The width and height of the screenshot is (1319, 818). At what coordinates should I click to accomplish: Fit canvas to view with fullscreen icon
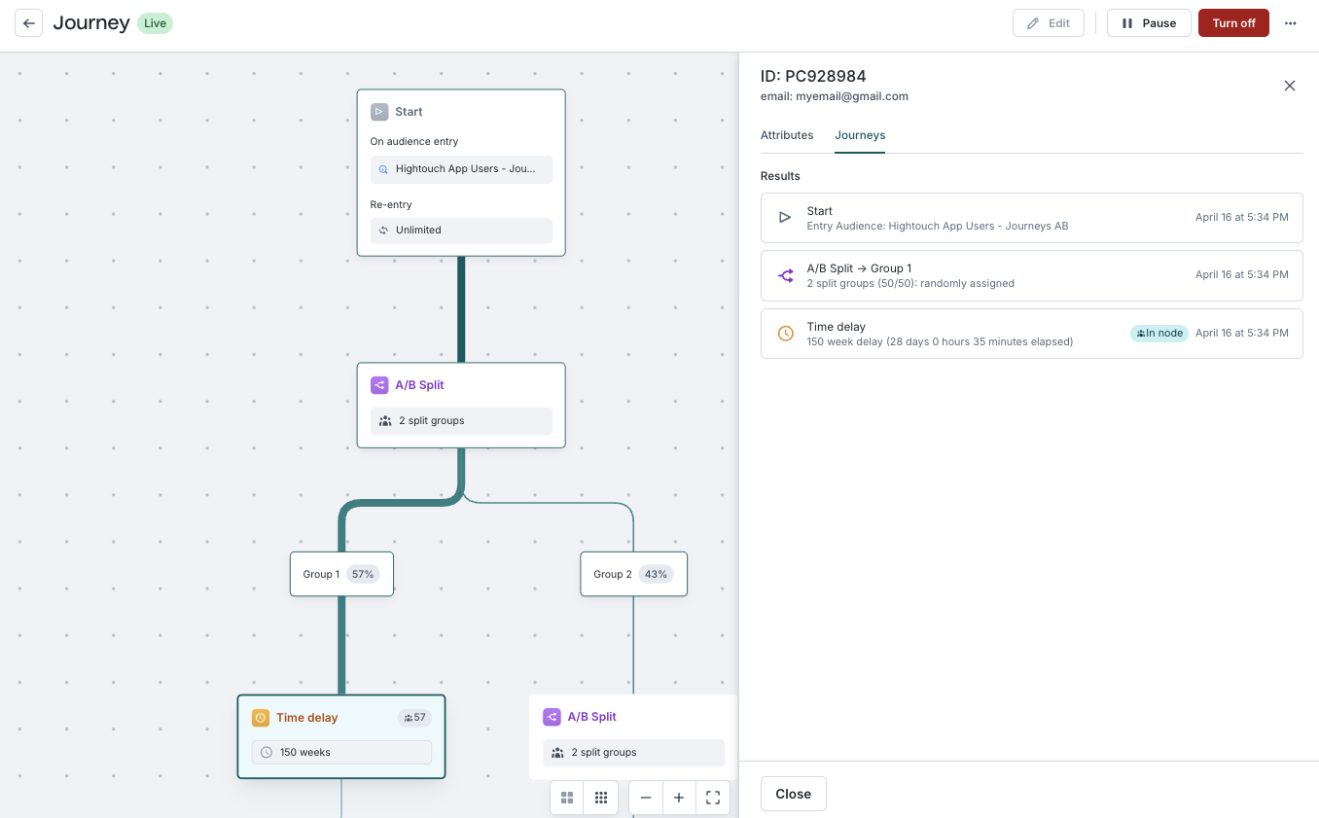(x=713, y=798)
